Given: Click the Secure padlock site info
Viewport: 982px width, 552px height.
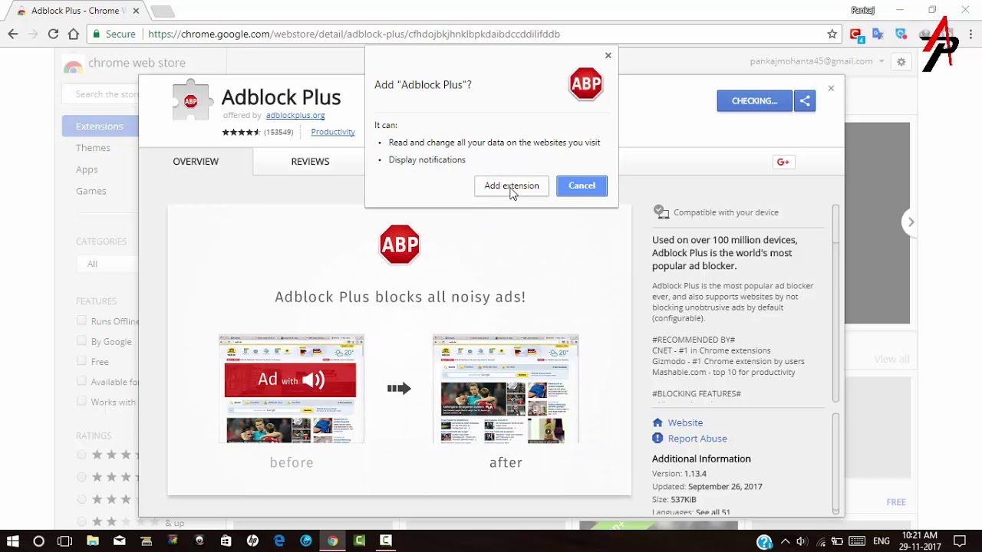Looking at the screenshot, I should (113, 34).
